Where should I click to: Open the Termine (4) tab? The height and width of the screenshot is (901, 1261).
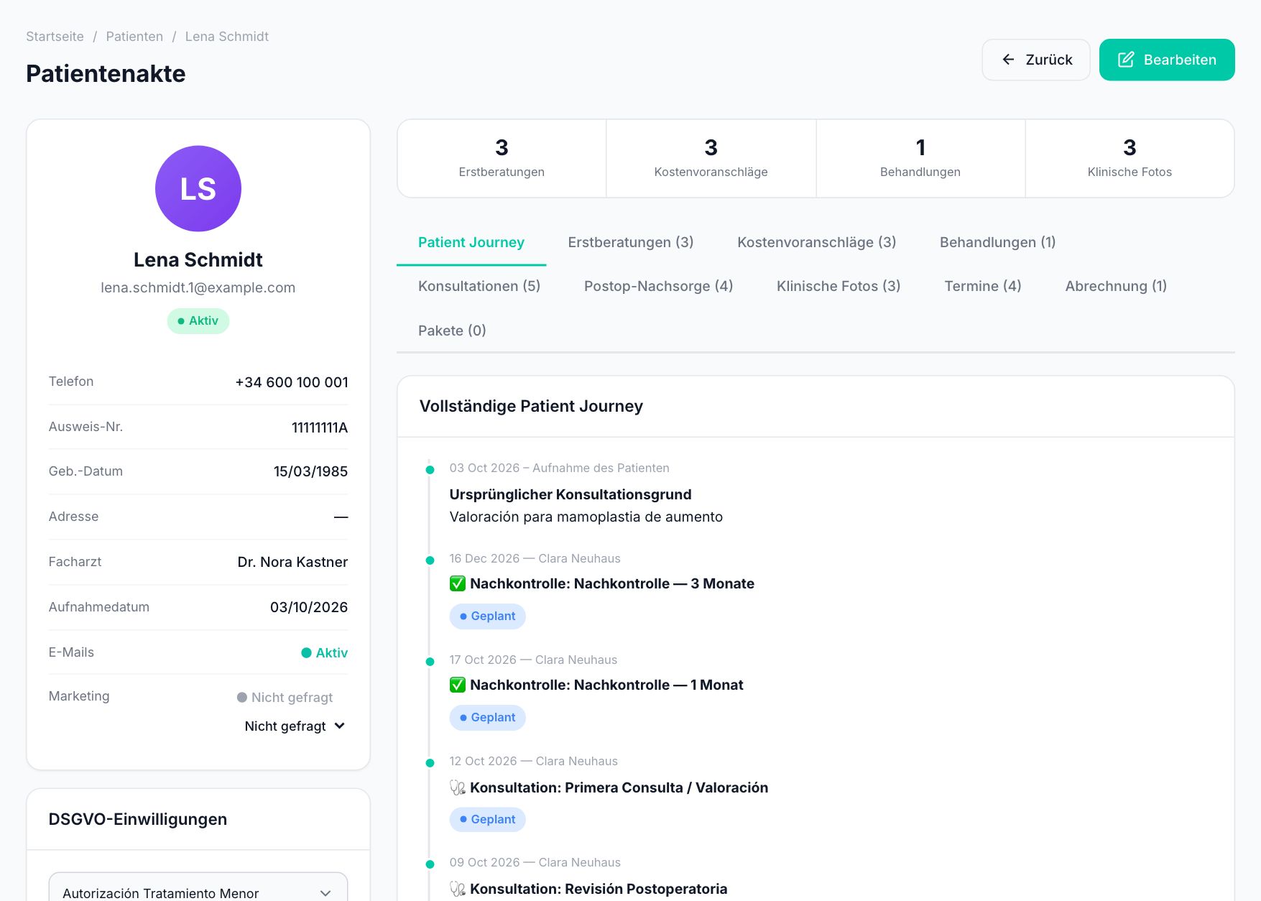click(983, 286)
